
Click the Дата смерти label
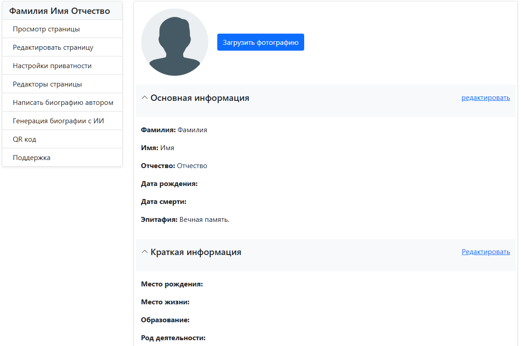pyautogui.click(x=164, y=202)
